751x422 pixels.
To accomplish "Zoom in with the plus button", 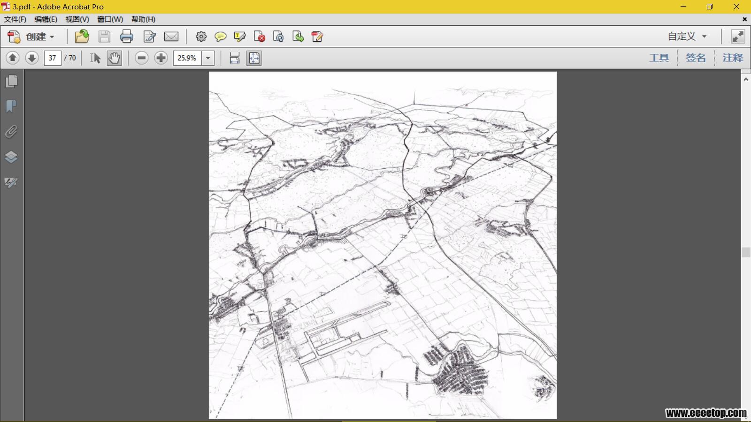I will [161, 58].
